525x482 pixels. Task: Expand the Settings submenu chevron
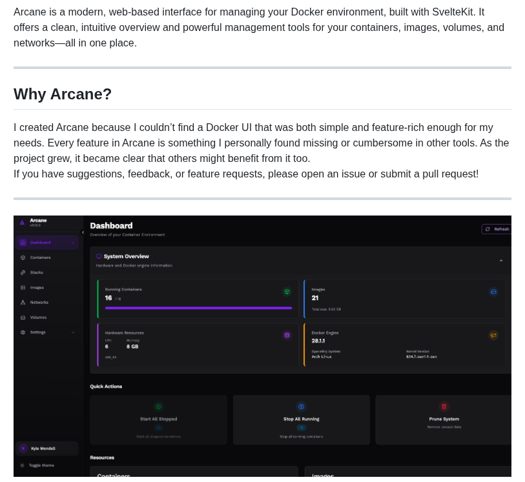click(x=73, y=332)
